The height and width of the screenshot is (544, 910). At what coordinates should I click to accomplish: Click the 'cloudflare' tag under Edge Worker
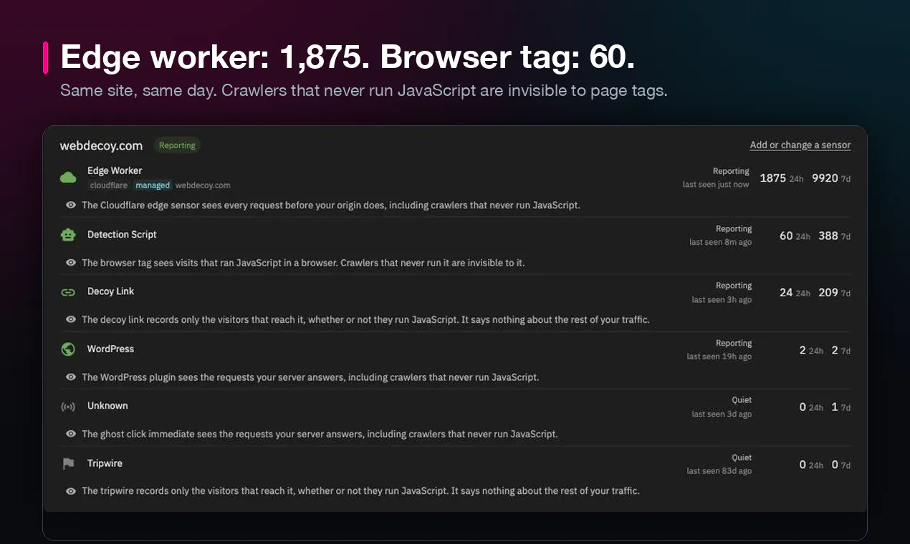click(x=109, y=185)
